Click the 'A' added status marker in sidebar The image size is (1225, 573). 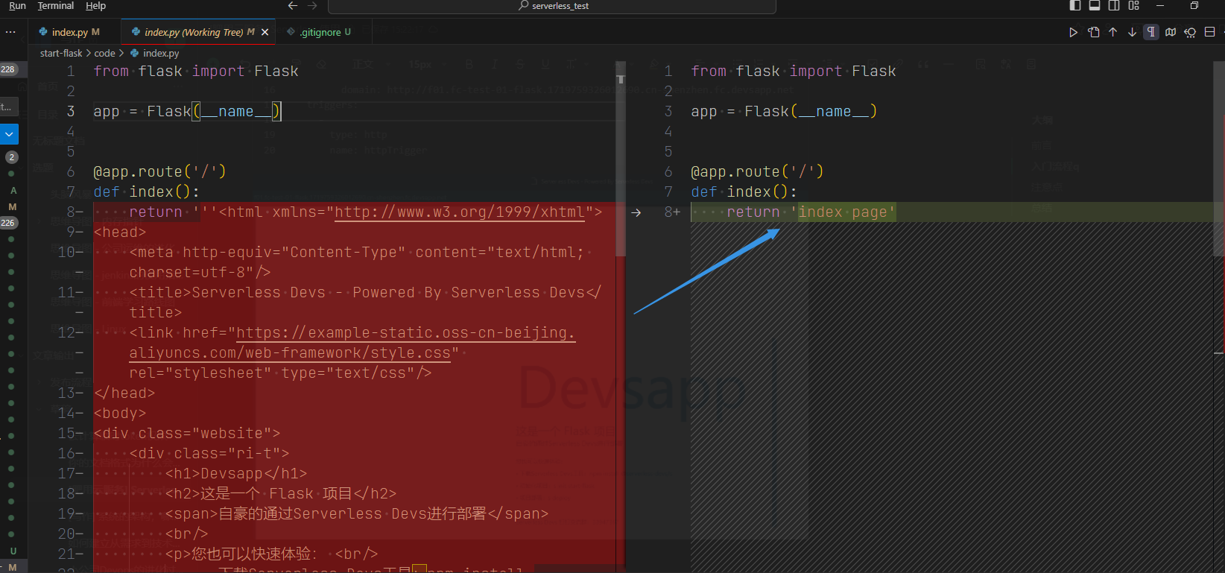13,191
